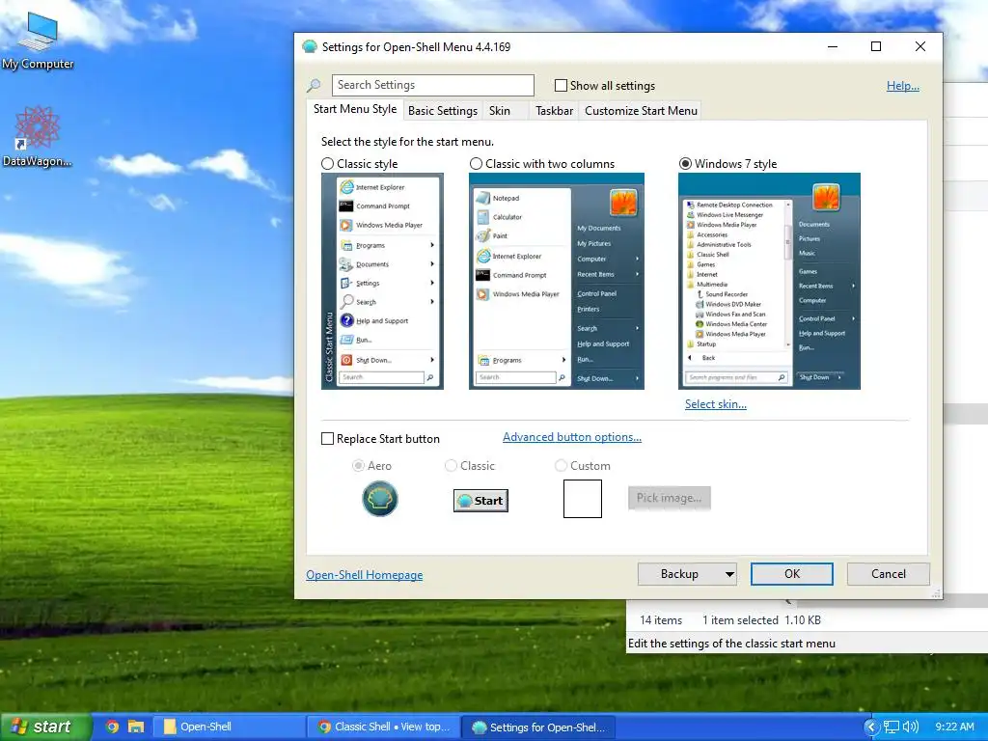Tick the Replace Start button checkbox

(328, 439)
